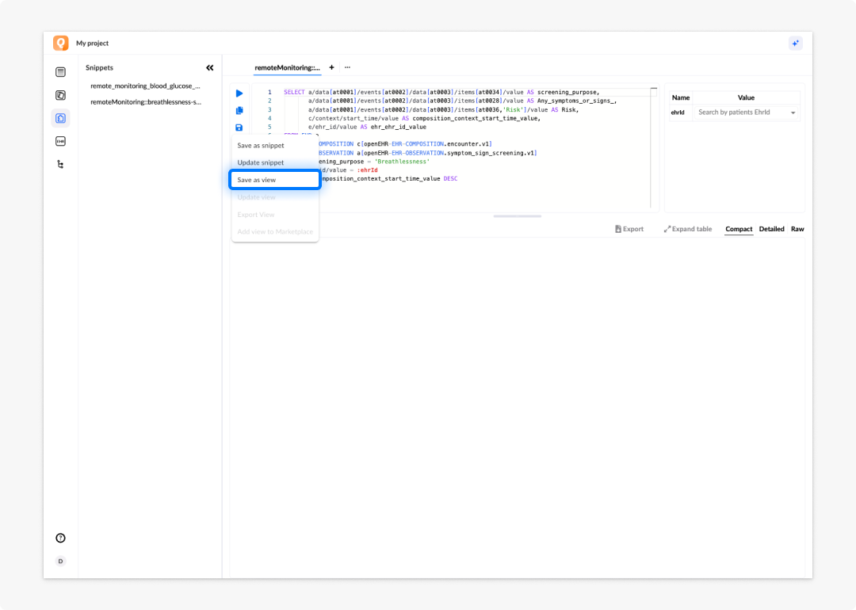The width and height of the screenshot is (856, 610).
Task: Click the Expand table button
Action: click(x=688, y=229)
